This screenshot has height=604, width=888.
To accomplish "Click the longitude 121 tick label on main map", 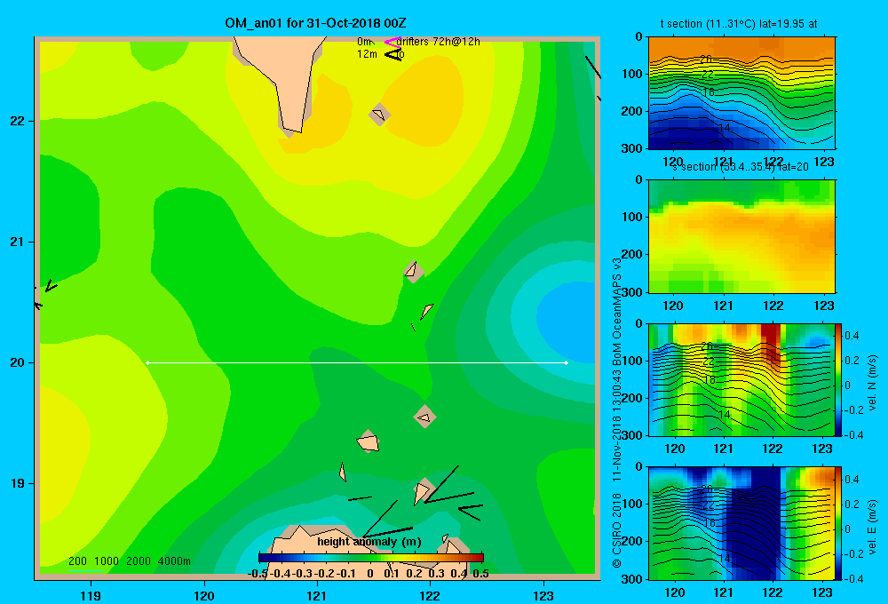I will pos(317,595).
